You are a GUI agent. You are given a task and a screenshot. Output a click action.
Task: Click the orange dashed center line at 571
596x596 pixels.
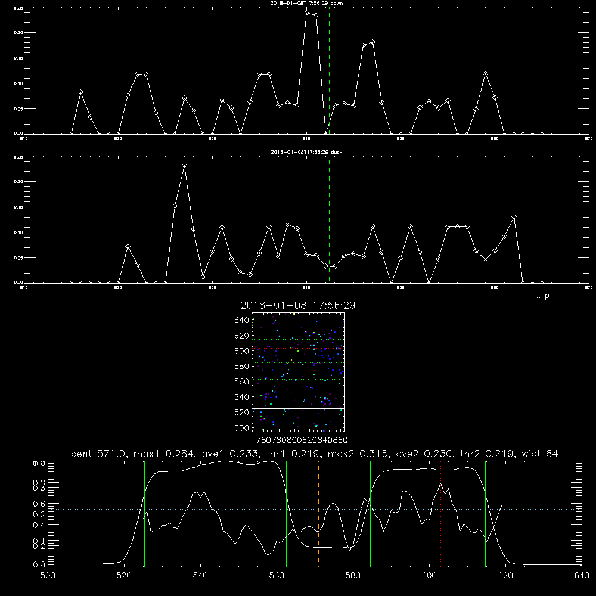point(318,513)
